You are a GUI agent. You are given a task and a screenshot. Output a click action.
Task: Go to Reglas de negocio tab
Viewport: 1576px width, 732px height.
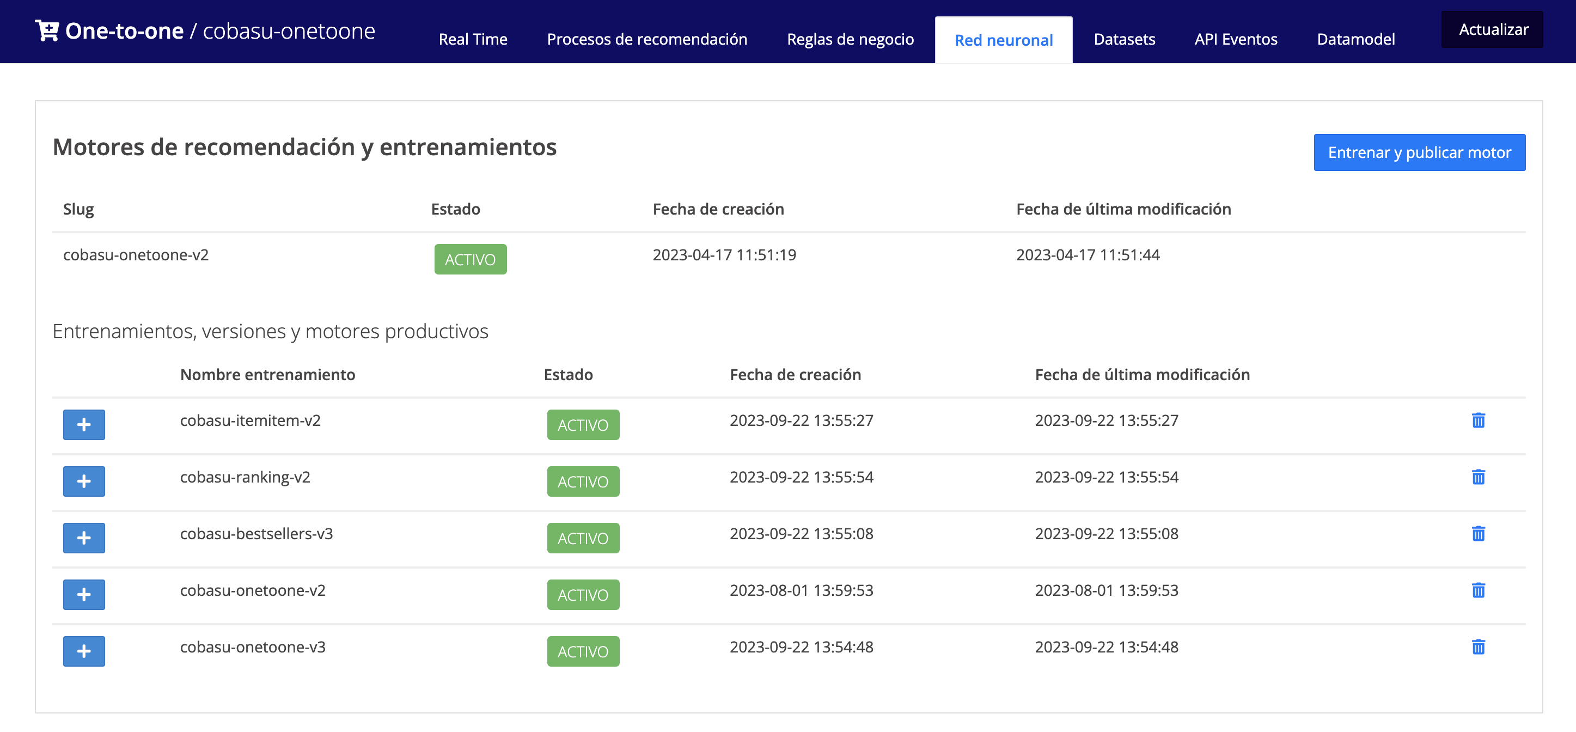pyautogui.click(x=850, y=40)
